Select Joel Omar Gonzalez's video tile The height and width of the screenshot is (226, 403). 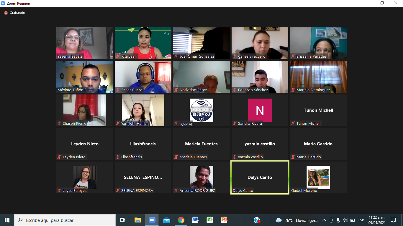pos(201,43)
